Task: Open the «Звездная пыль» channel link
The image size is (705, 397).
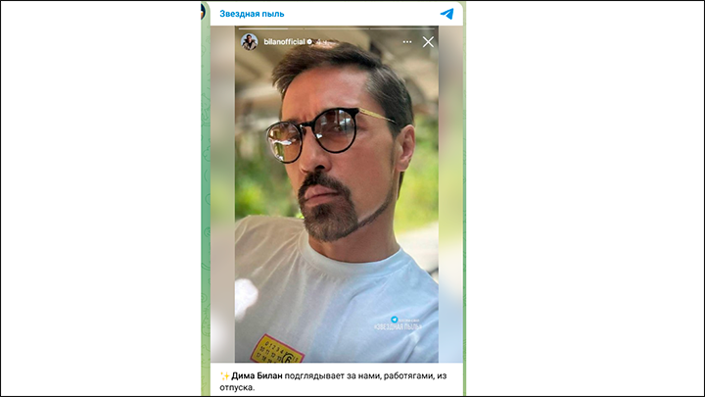Action: click(252, 14)
